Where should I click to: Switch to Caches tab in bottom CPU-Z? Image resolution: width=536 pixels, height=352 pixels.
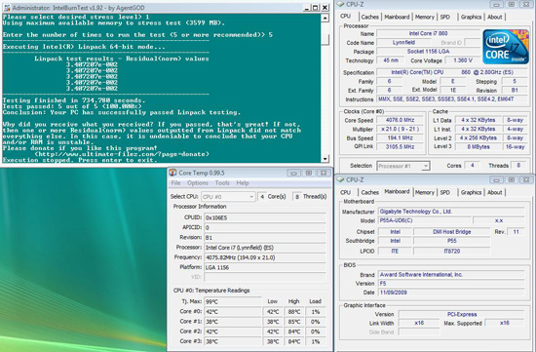pyautogui.click(x=370, y=192)
